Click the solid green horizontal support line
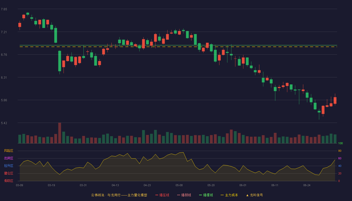The width and height of the screenshot is (352, 201). point(178,45)
